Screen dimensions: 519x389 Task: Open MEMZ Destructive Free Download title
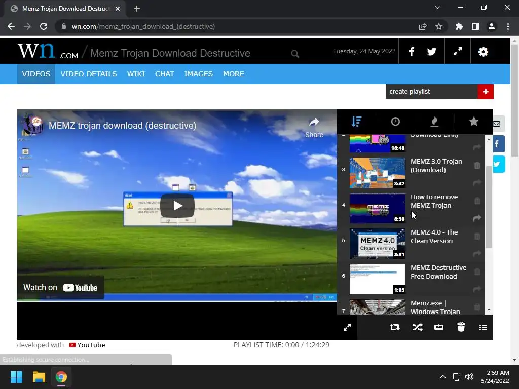[x=438, y=272]
